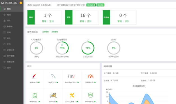Click the add link in the database card
The width and height of the screenshot is (176, 104).
click(x=127, y=21)
